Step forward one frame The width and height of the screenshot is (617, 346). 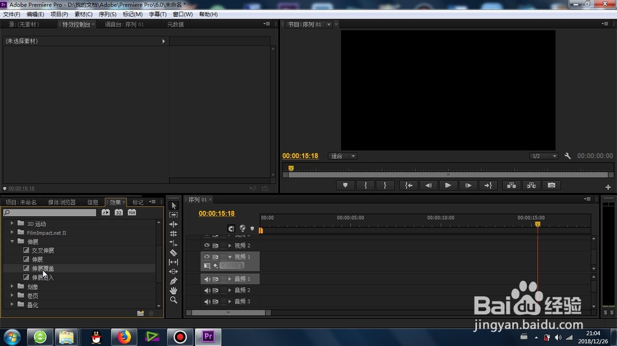point(468,185)
